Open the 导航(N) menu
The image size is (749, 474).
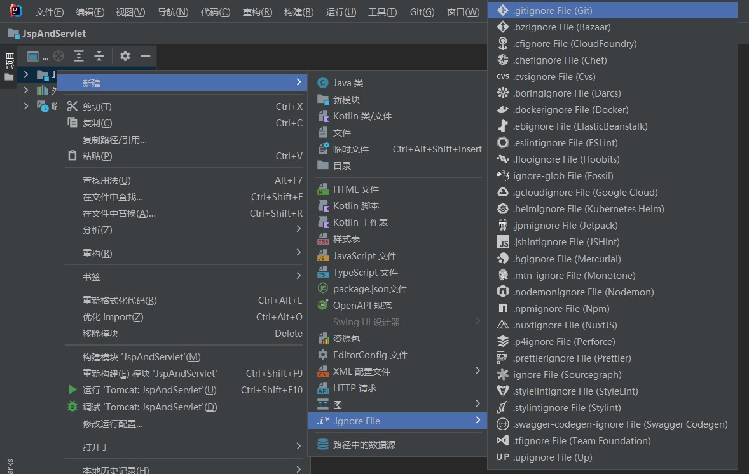point(173,11)
